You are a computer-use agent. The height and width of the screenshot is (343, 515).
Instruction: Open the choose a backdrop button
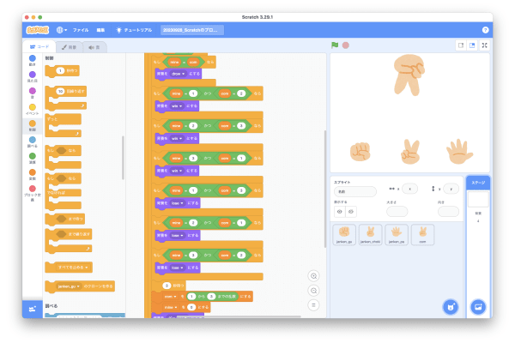tap(478, 306)
